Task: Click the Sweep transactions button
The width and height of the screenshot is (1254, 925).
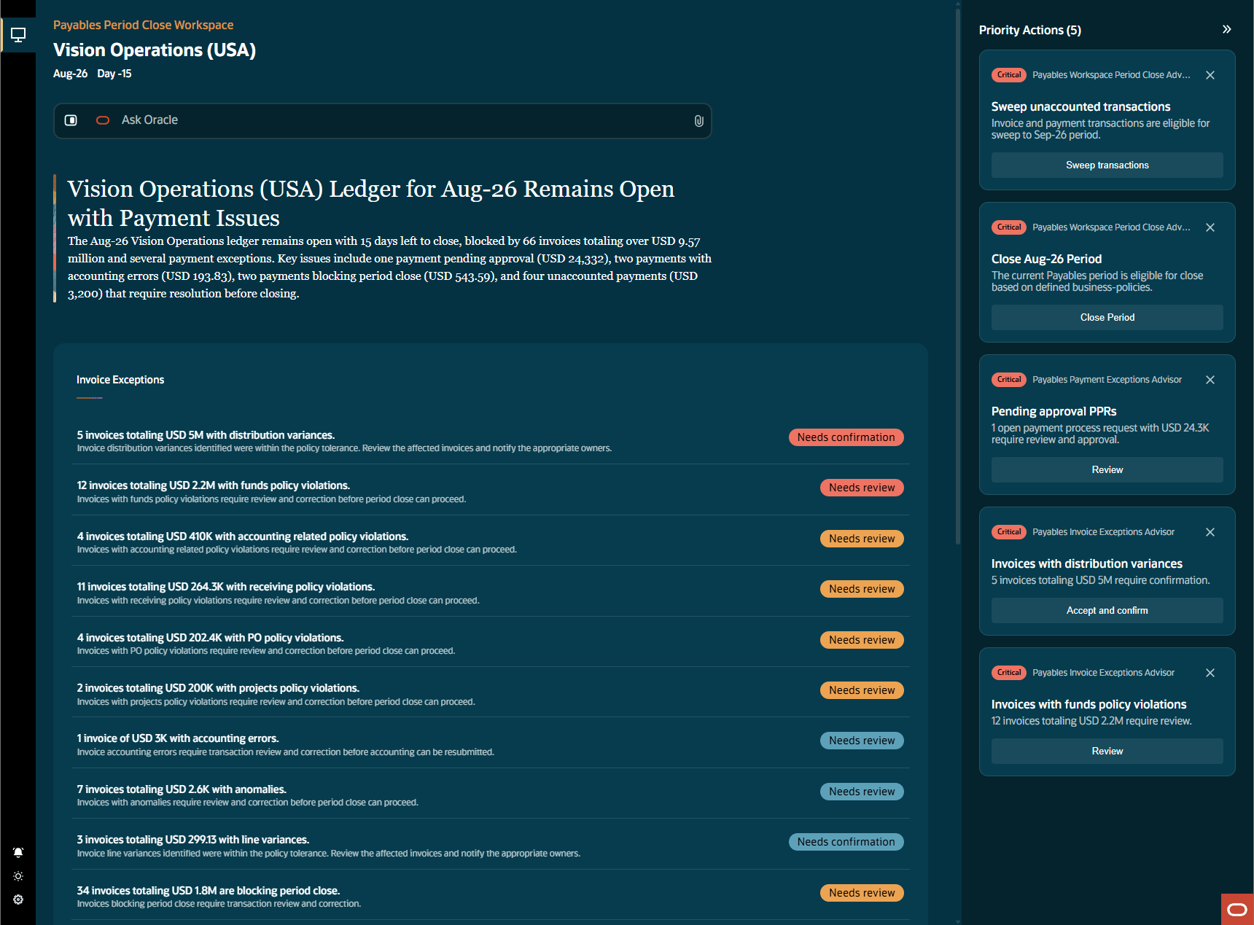Action: [1107, 165]
